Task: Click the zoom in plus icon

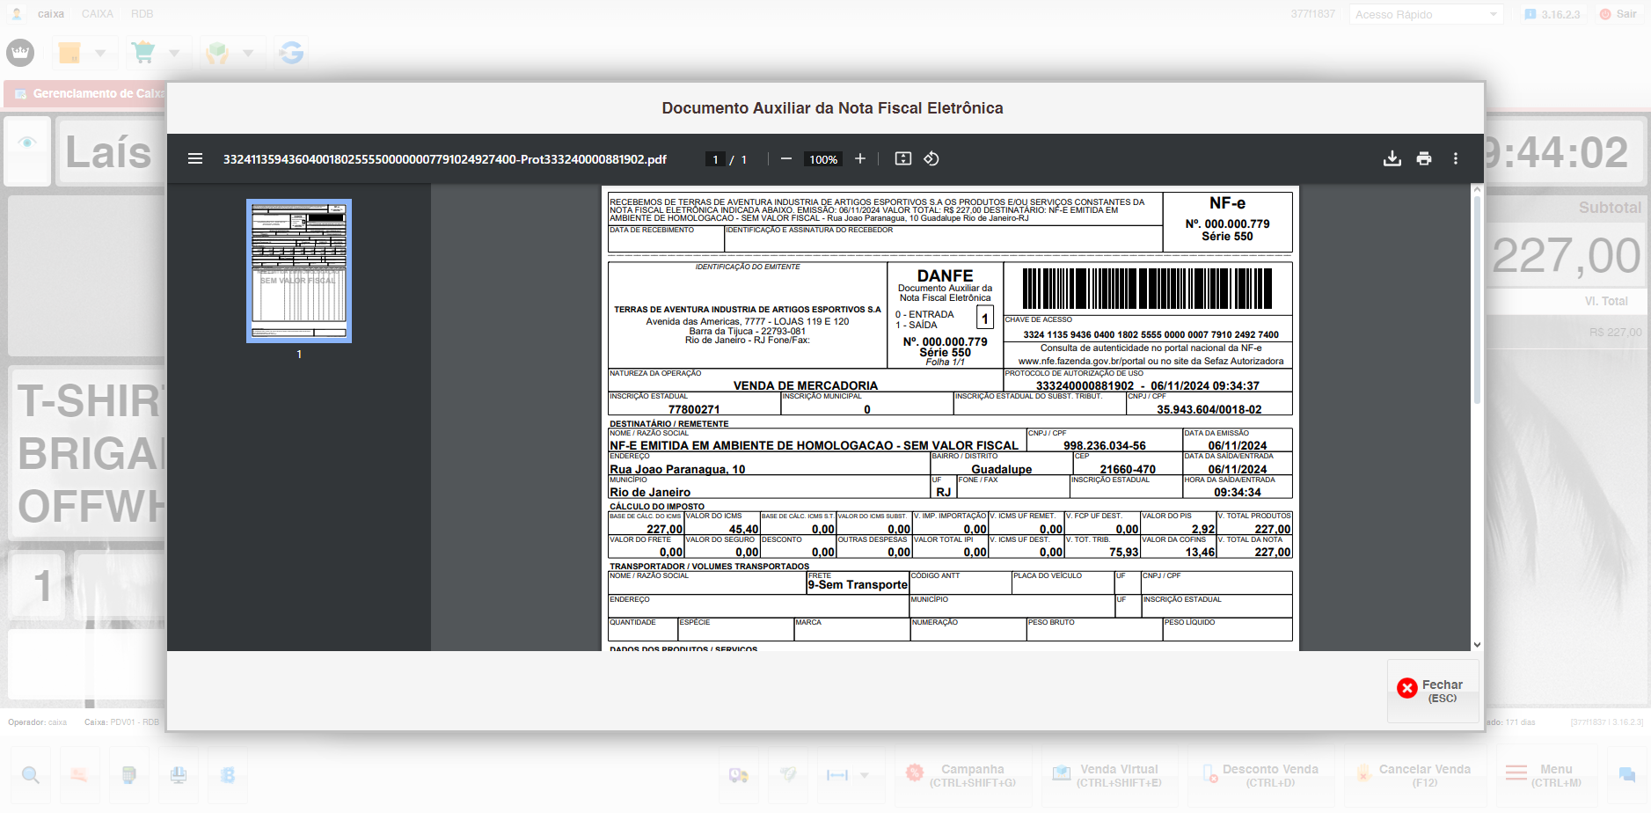Action: (859, 159)
